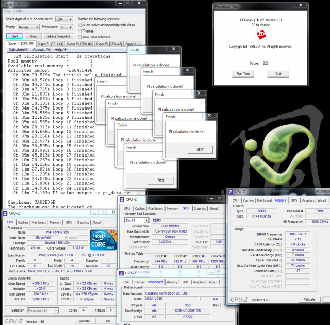Open Graphics tab in SPD CPU-Z window

(x=200, y=208)
